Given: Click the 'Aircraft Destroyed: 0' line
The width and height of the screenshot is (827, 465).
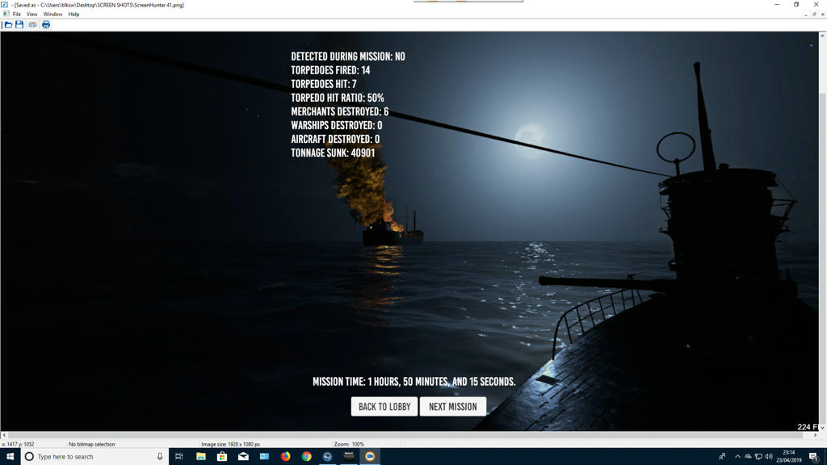Looking at the screenshot, I should [335, 139].
